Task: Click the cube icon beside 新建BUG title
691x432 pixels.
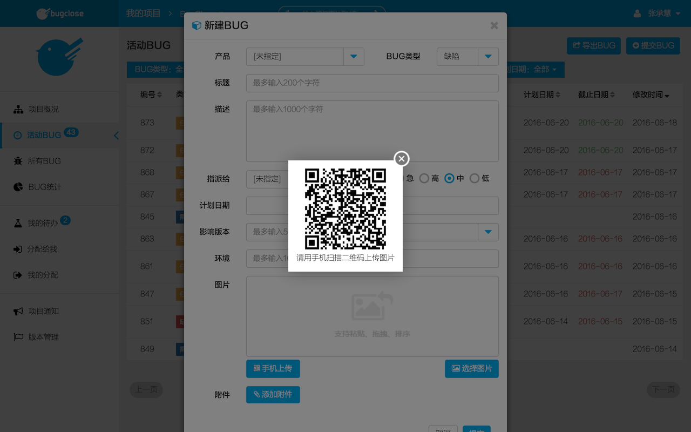Action: (197, 25)
